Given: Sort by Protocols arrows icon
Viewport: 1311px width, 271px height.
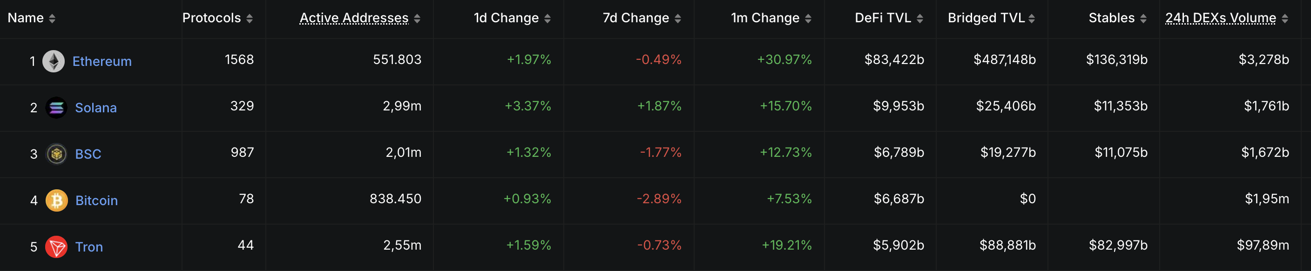Looking at the screenshot, I should [250, 19].
